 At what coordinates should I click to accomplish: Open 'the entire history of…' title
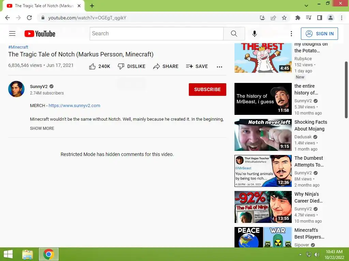tap(306, 89)
